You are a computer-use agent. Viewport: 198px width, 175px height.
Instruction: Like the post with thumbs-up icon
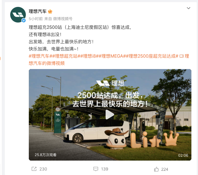156,169
